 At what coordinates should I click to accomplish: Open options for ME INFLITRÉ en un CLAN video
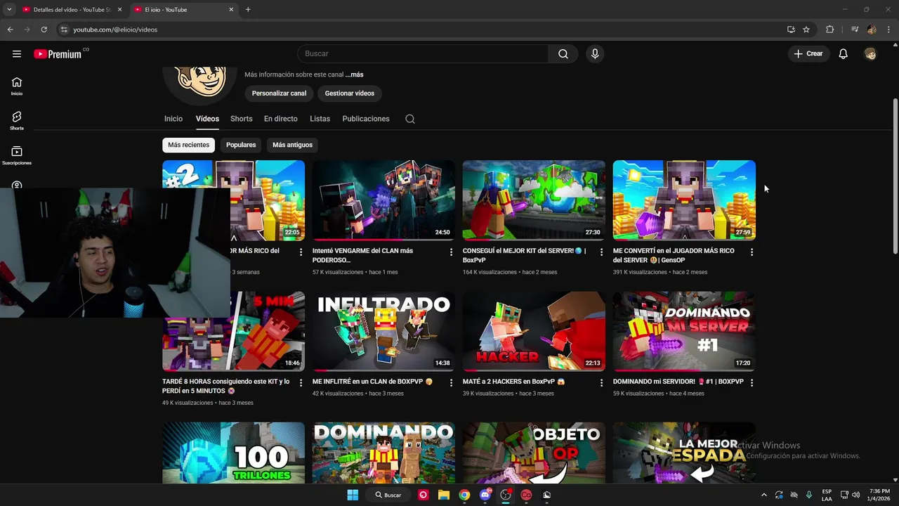(x=451, y=382)
